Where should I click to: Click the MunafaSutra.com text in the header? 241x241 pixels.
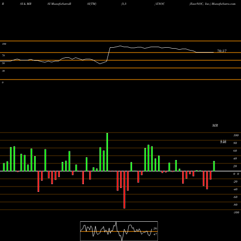(224, 4)
